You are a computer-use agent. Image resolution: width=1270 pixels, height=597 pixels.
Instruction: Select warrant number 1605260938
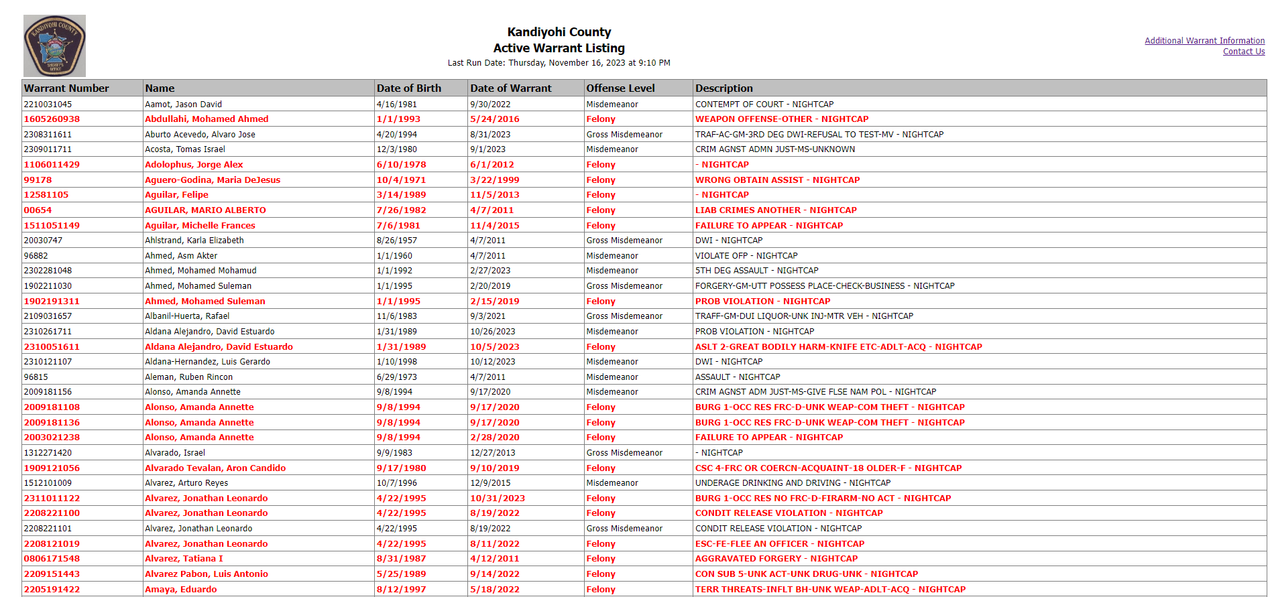click(52, 119)
